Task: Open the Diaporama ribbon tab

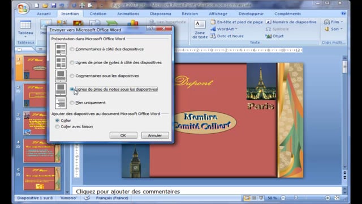Action: point(161,14)
